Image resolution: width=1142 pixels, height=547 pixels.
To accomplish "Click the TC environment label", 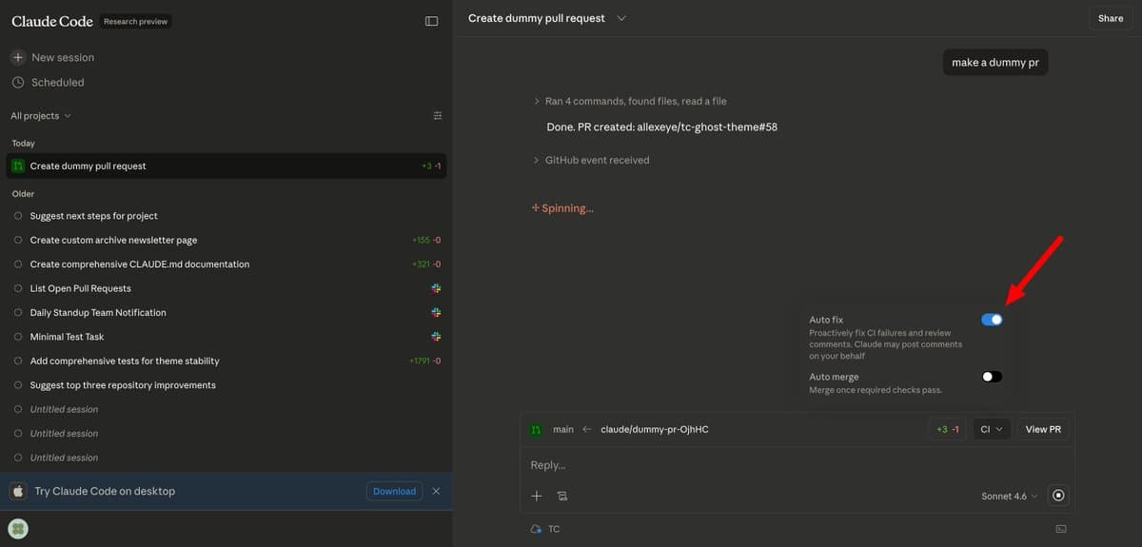I will pyautogui.click(x=554, y=529).
